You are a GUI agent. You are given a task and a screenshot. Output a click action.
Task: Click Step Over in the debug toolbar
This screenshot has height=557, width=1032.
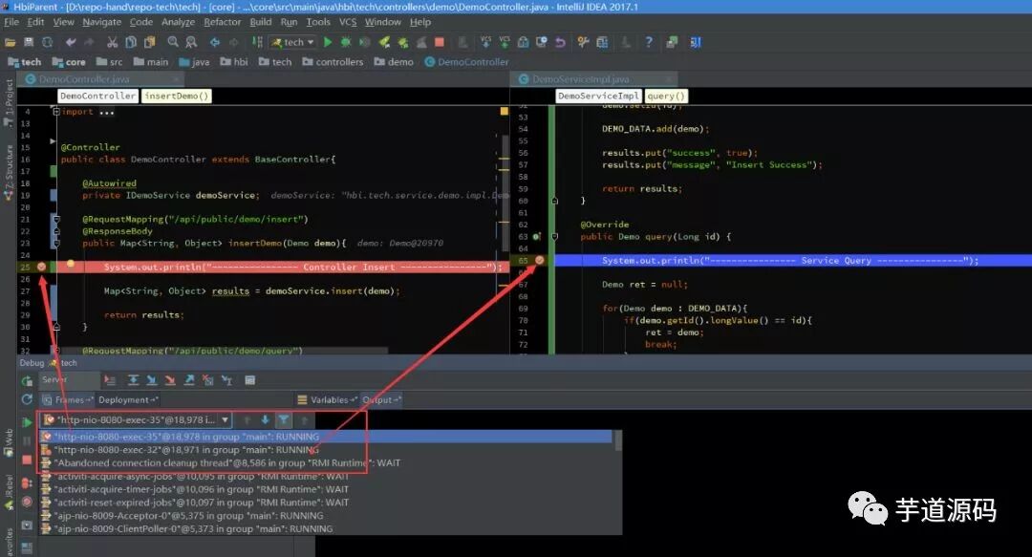[x=133, y=380]
